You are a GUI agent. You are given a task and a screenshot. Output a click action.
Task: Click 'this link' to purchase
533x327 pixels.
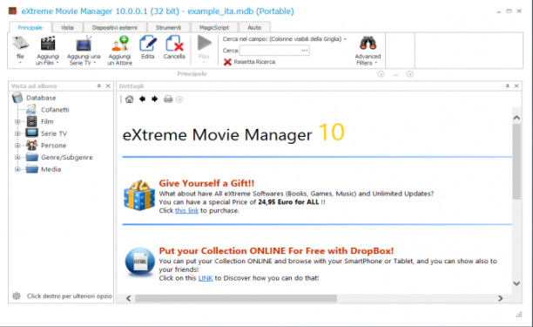point(186,211)
